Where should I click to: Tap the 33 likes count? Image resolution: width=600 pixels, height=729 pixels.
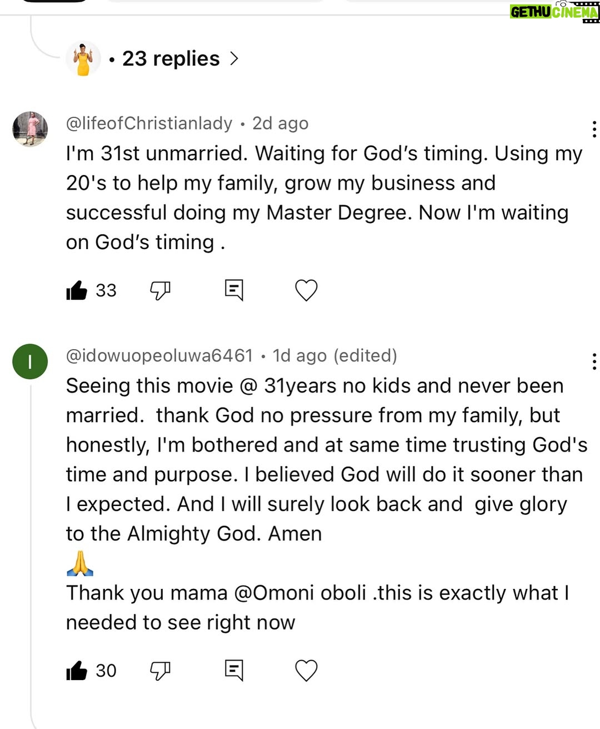pos(106,290)
